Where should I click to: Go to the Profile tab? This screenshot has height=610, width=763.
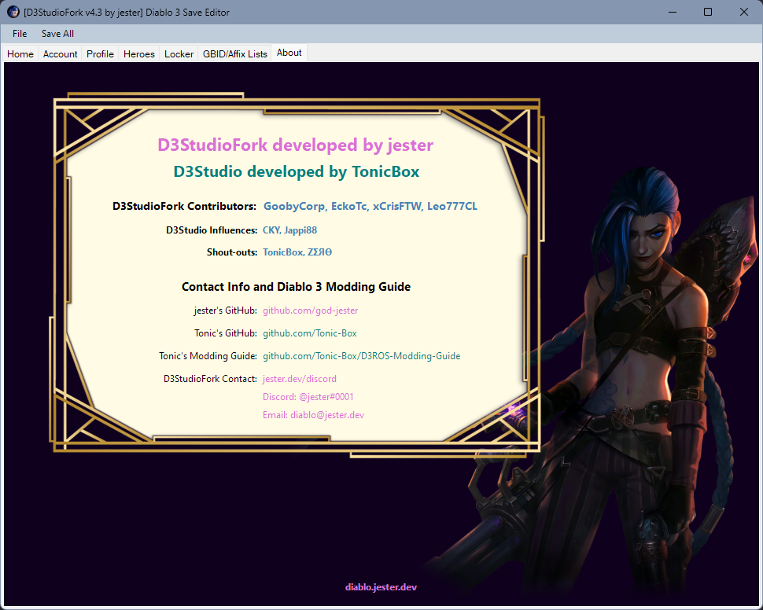100,54
